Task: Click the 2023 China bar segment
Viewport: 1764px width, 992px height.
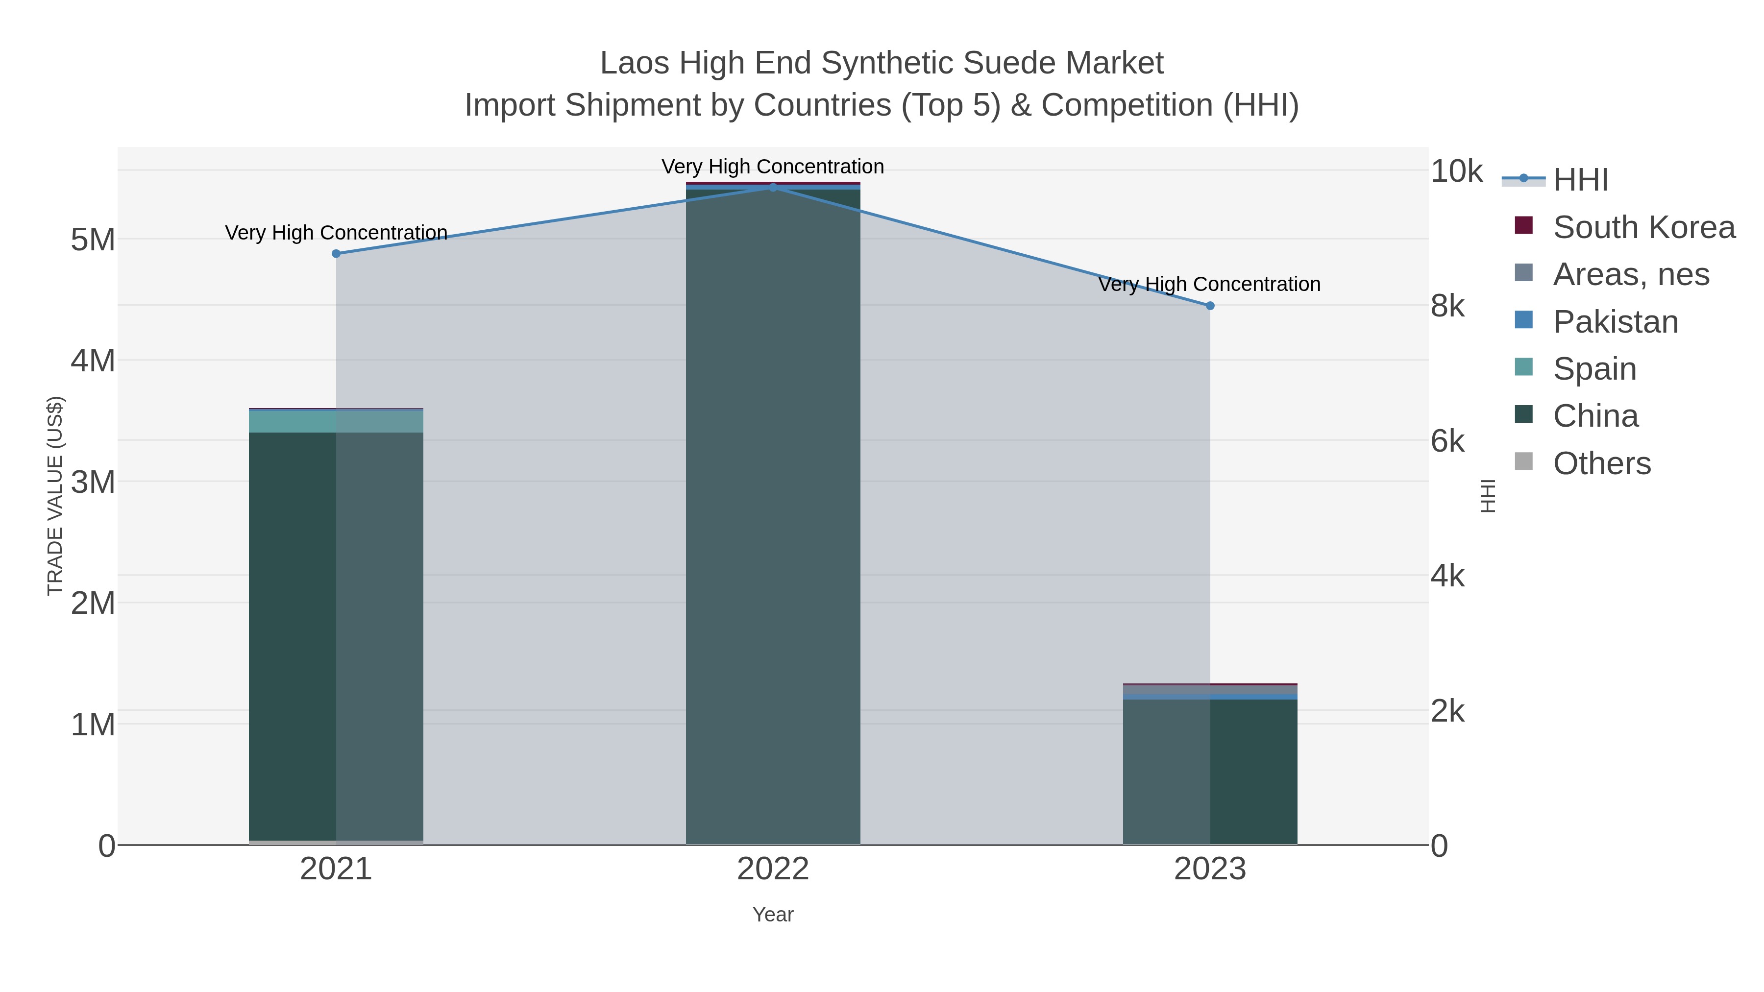Action: (x=1210, y=772)
